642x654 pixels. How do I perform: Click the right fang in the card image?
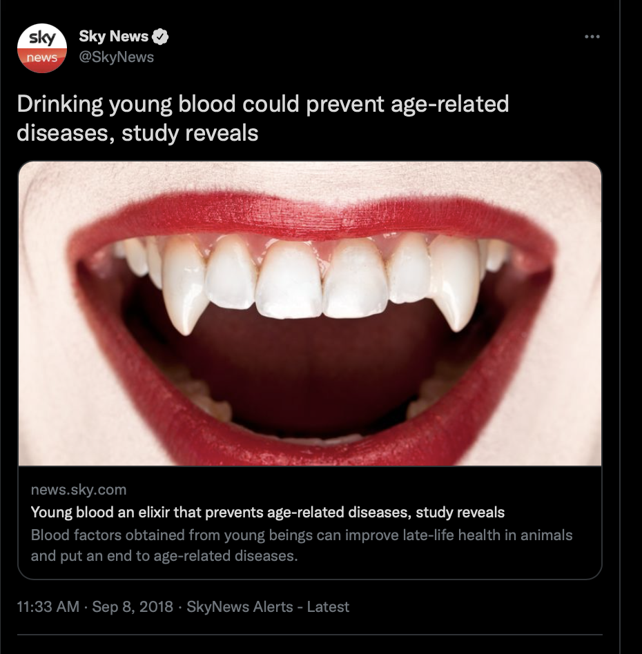454,284
